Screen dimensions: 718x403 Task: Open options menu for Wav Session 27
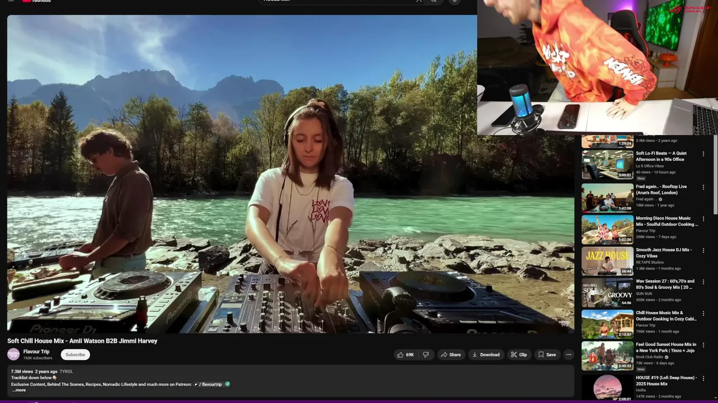[703, 282]
